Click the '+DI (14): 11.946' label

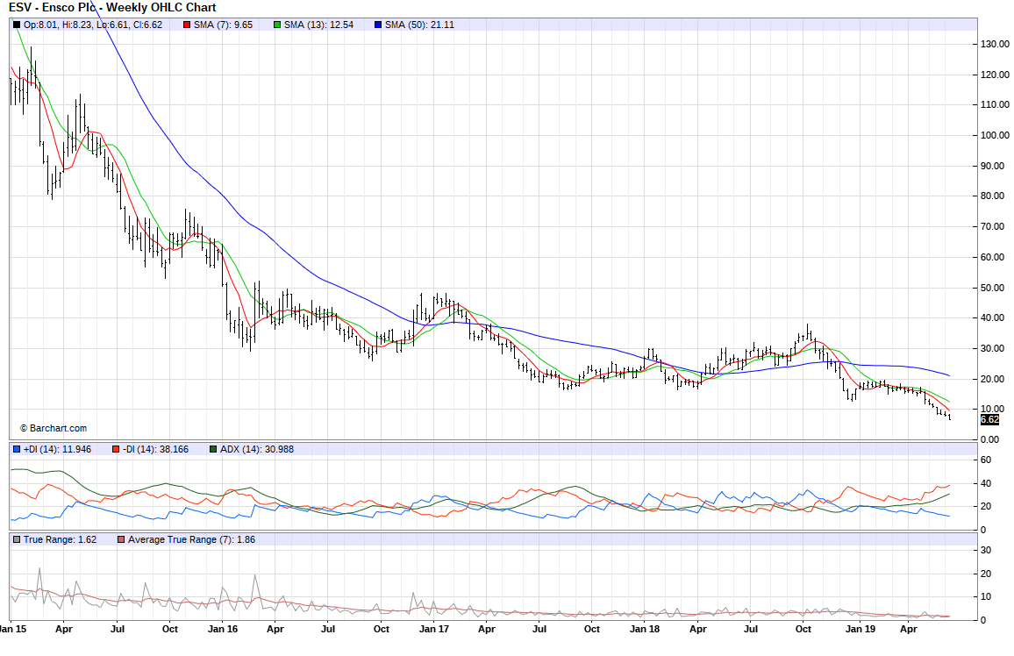pyautogui.click(x=58, y=449)
